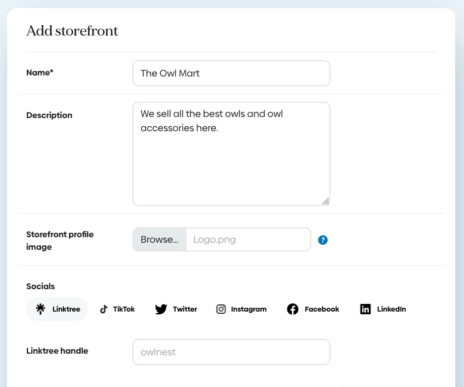464x387 pixels.
Task: Focus the storefront Name field
Action: pyautogui.click(x=231, y=73)
